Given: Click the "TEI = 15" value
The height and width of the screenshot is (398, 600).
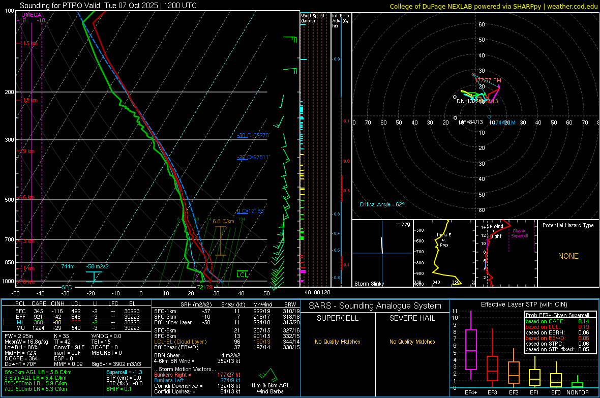Looking at the screenshot, I should point(101,342).
